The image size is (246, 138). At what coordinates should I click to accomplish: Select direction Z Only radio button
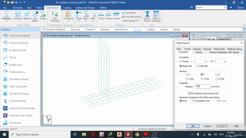pos(217,79)
